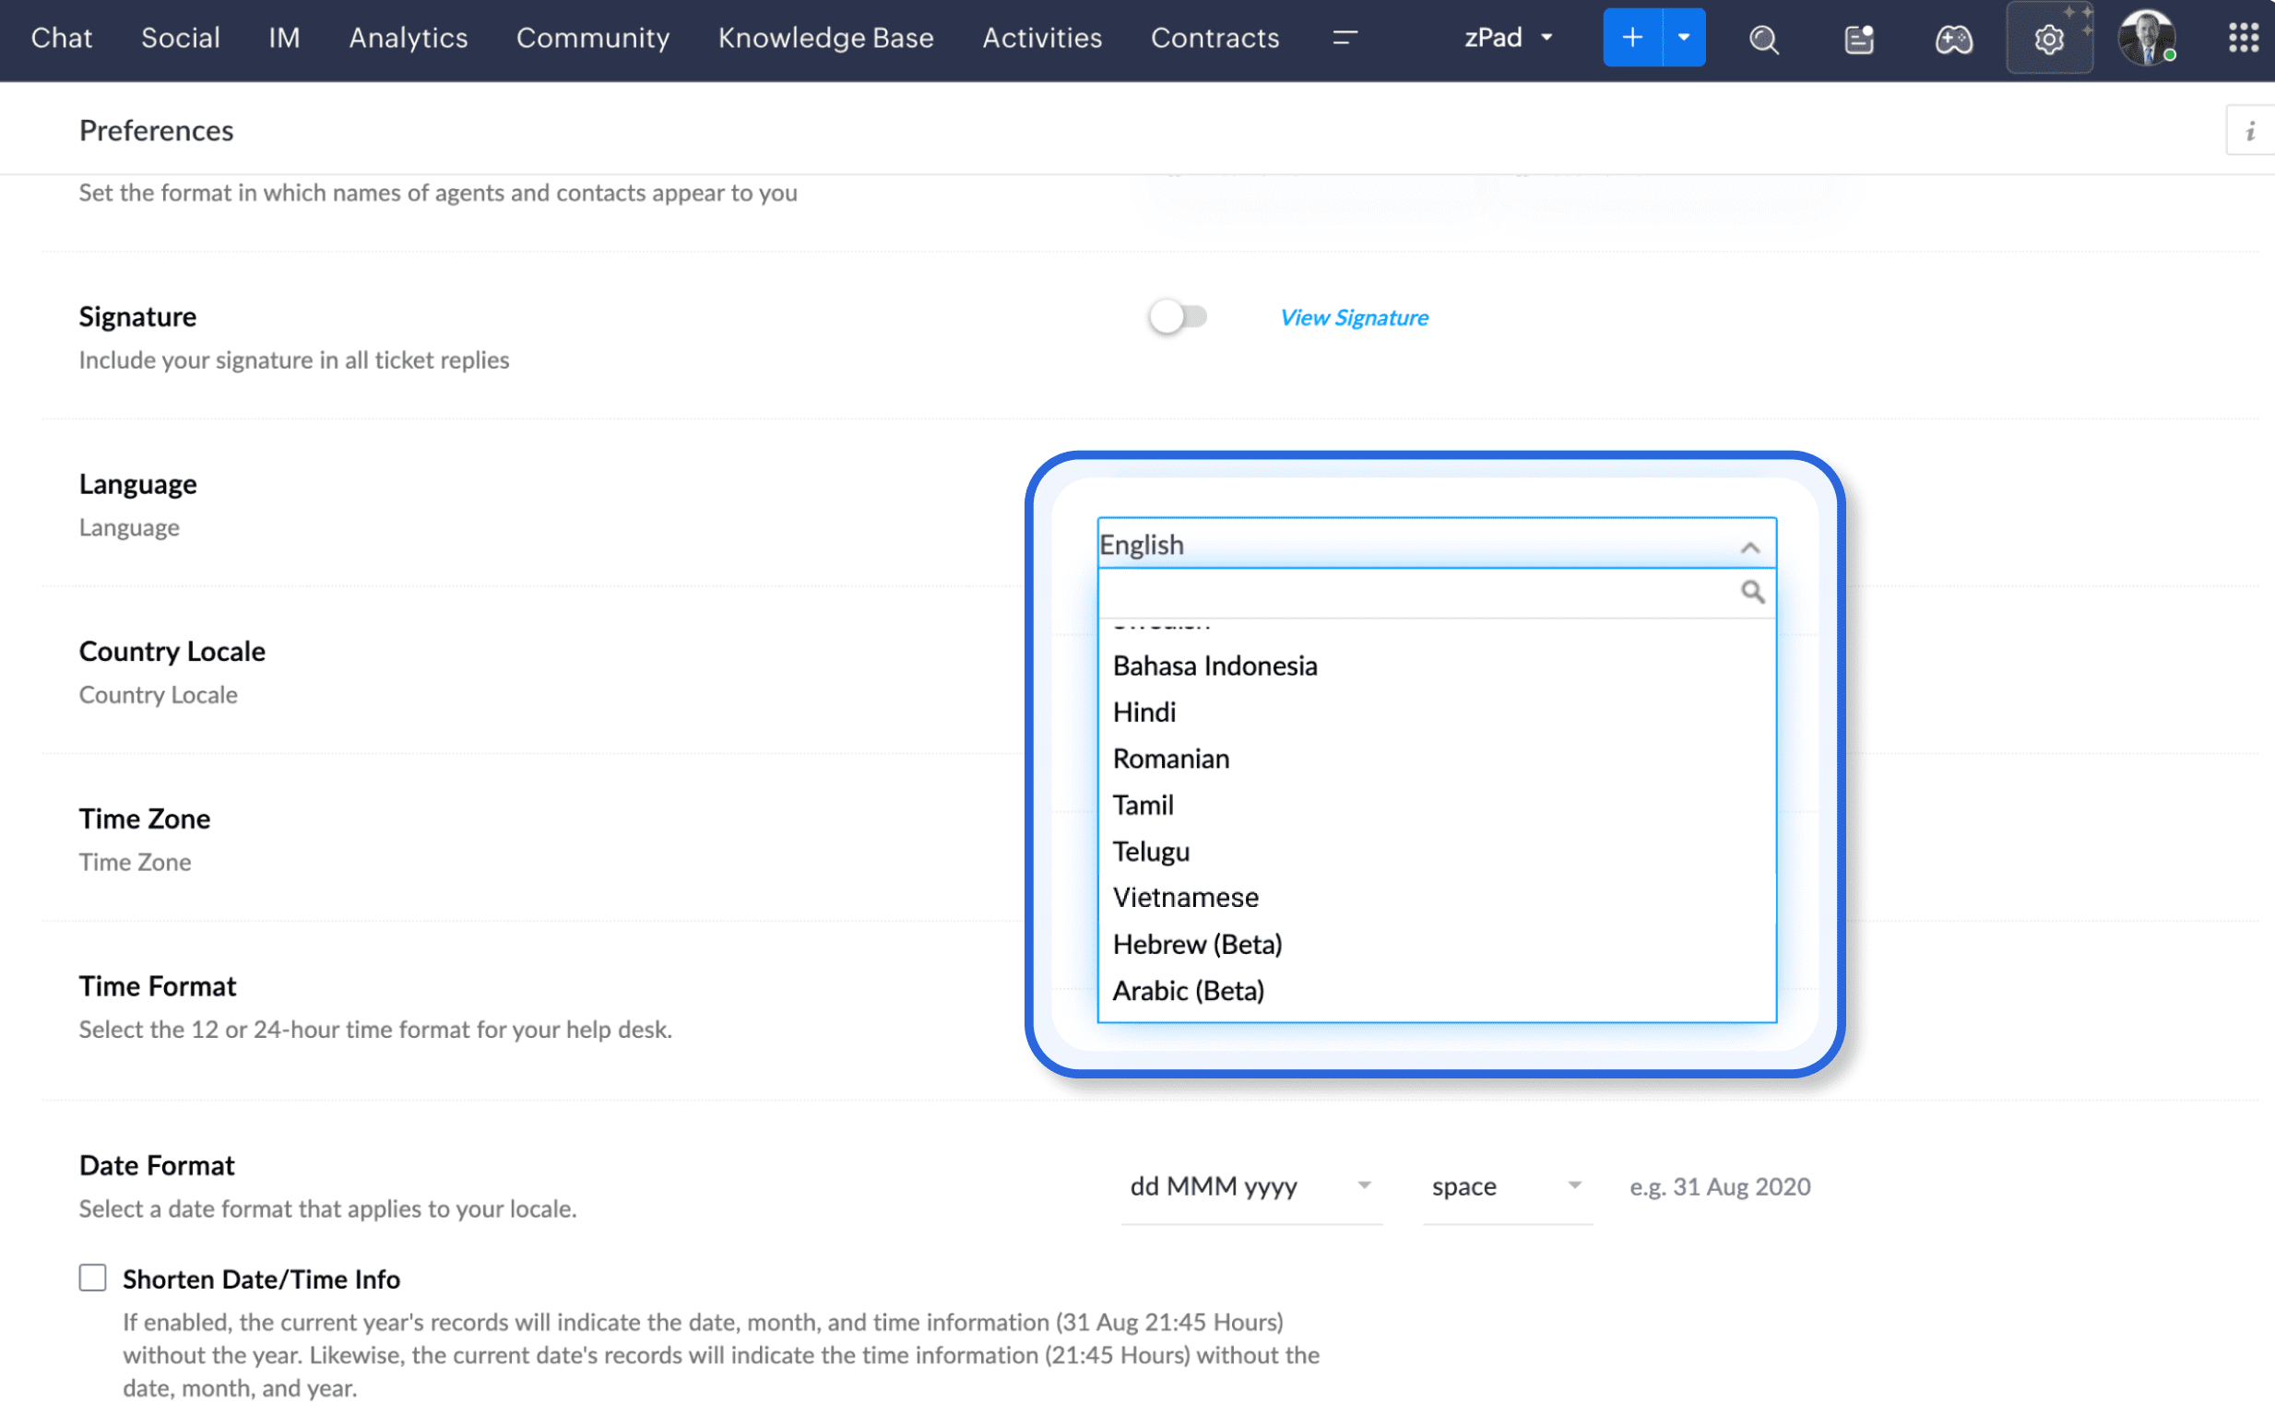
Task: Select Vietnamese from the language list
Action: click(x=1185, y=897)
